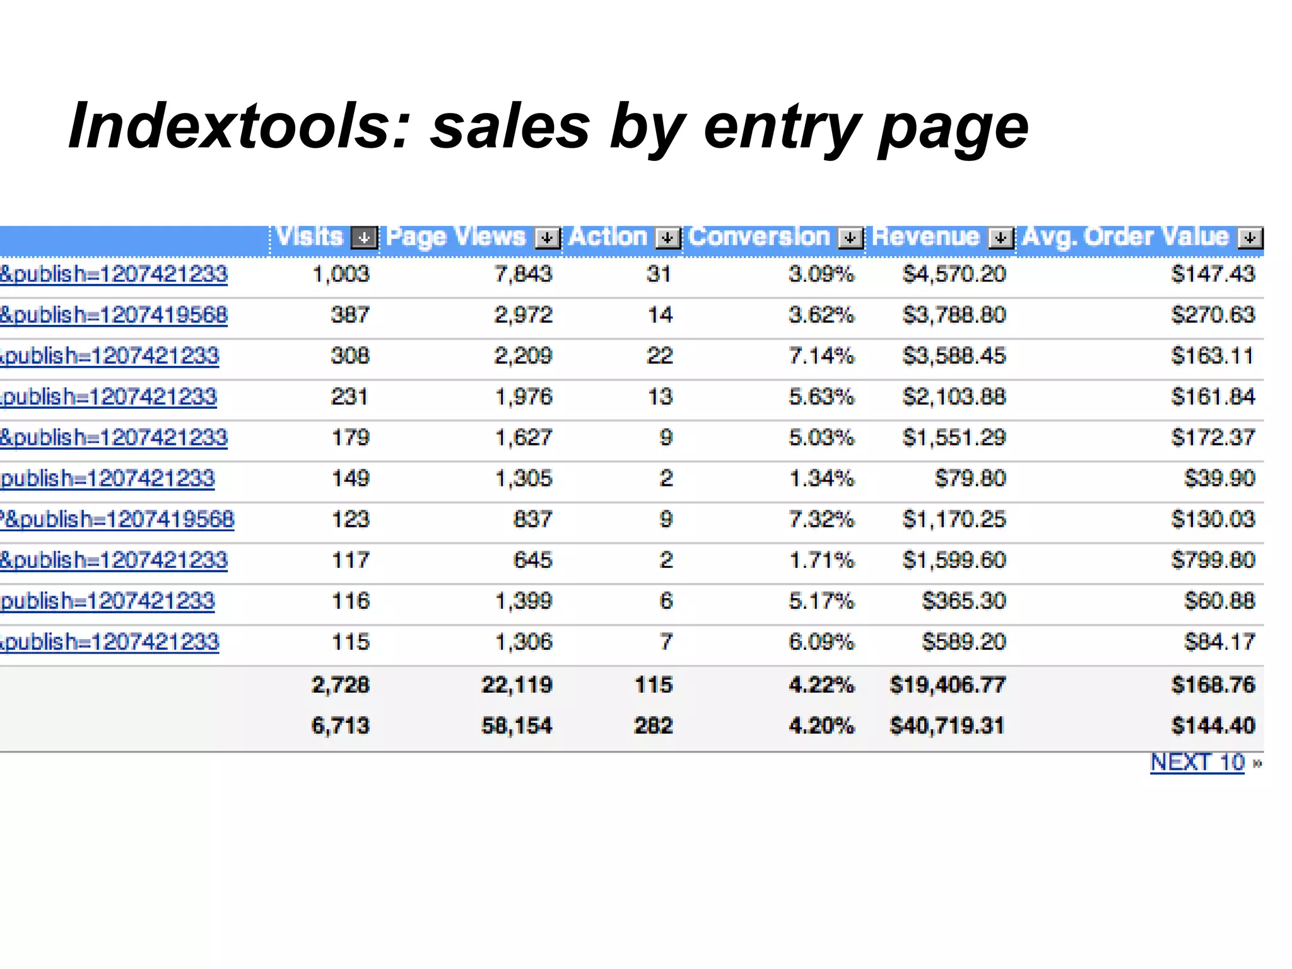Sort by Page Views using its arrow icon
1292x969 pixels.
click(x=547, y=238)
